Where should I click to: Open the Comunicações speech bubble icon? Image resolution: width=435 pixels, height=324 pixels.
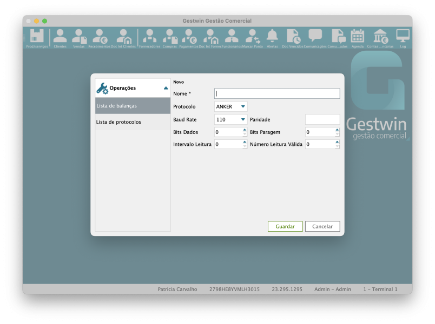pyautogui.click(x=315, y=37)
